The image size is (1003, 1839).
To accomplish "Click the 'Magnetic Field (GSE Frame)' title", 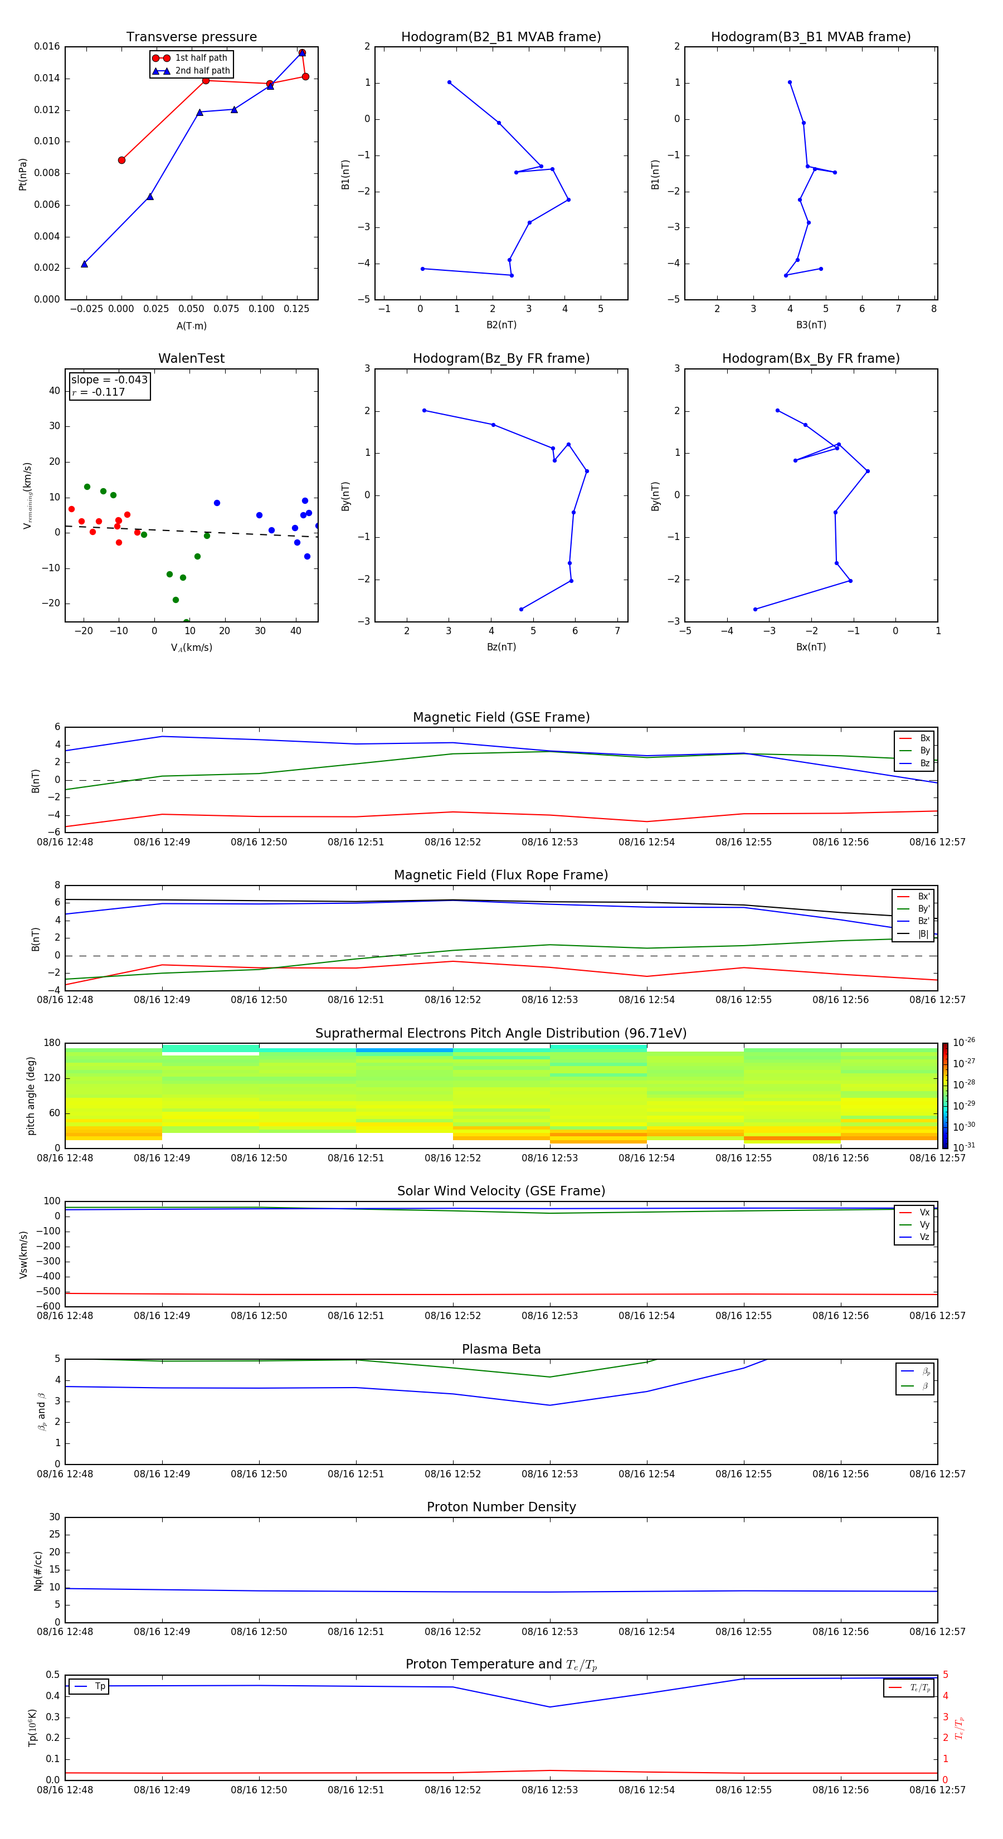I will pyautogui.click(x=501, y=717).
